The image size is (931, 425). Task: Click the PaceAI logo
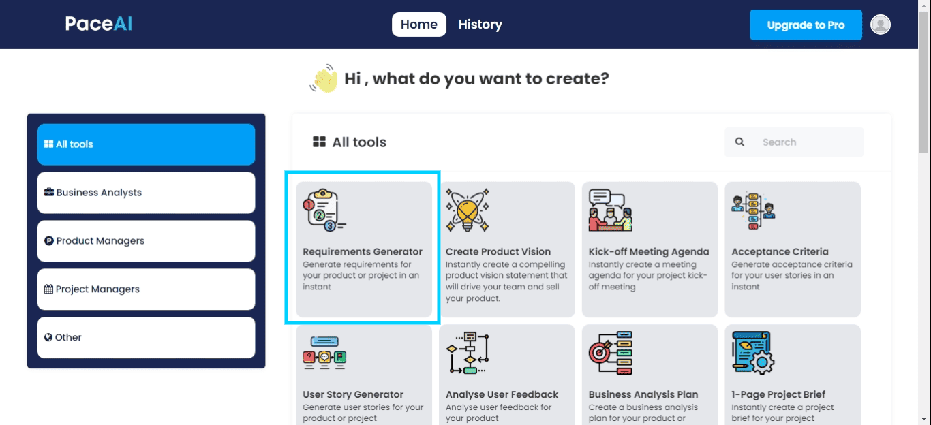(x=98, y=23)
